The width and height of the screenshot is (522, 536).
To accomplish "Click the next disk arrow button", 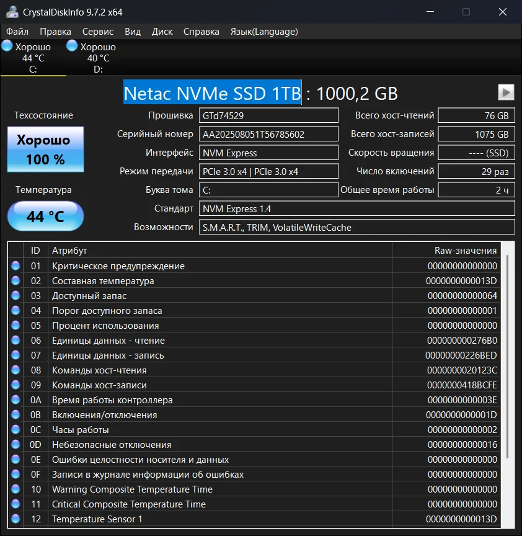I will point(506,92).
